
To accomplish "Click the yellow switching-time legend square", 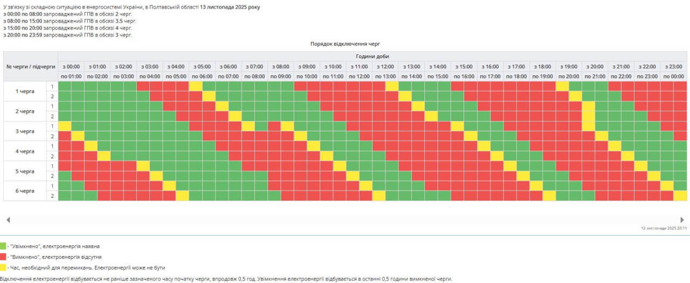I will (x=3, y=267).
